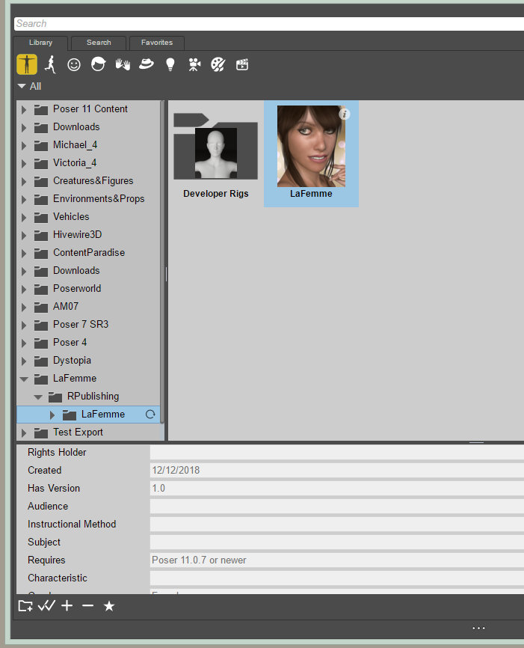Open the Hair category icon
The image size is (524, 648).
point(98,64)
